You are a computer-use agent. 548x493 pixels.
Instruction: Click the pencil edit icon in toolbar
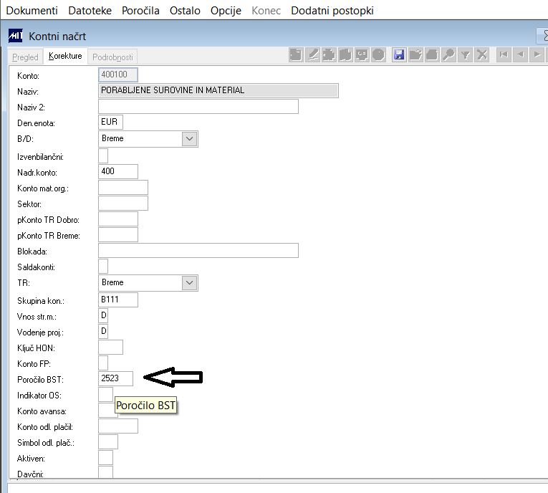[x=312, y=55]
